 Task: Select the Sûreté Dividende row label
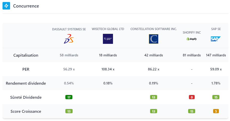point(26,97)
